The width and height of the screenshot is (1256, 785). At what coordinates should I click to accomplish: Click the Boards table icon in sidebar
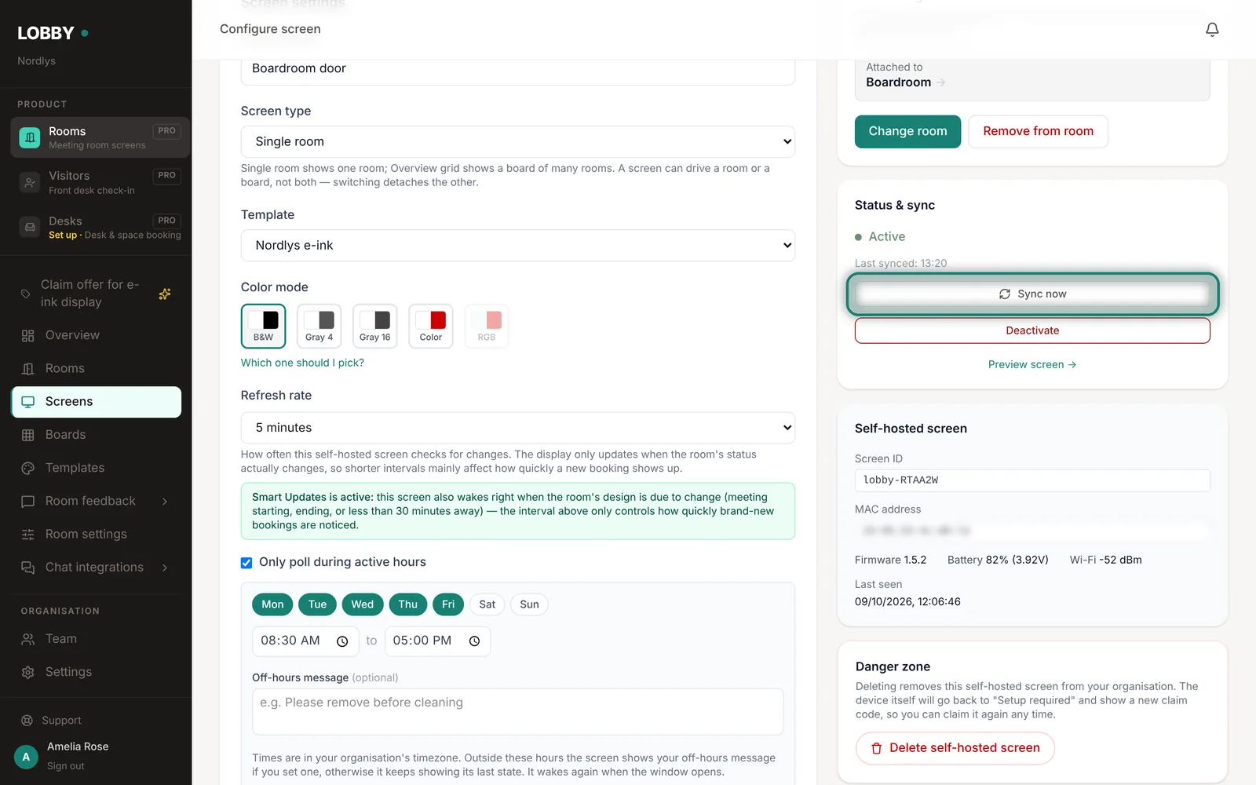pyautogui.click(x=28, y=435)
